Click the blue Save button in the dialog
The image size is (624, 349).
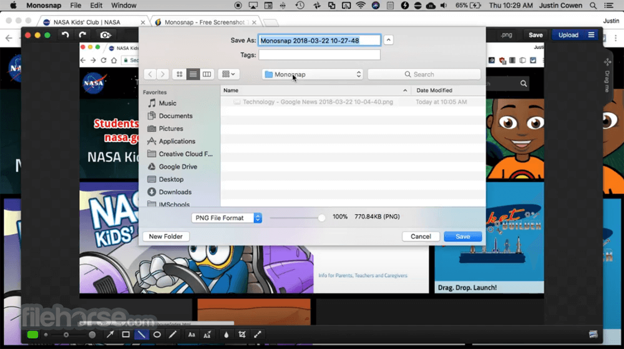click(463, 237)
